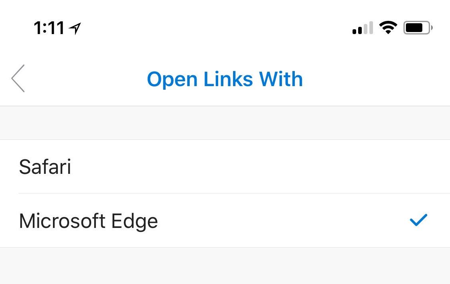Tap the back chevron arrow
Screen dimensions: 450x284
point(18,79)
